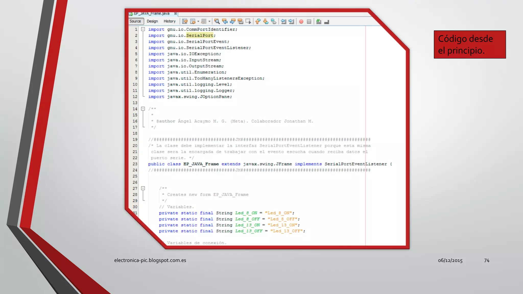Viewport: 523px width, 294px height.
Task: Open the History view tab
Action: [170, 21]
